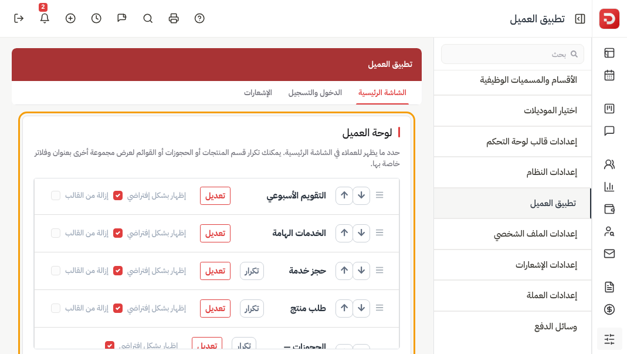
Task: Move طلب منتج down with arrow
Action: [361, 308]
